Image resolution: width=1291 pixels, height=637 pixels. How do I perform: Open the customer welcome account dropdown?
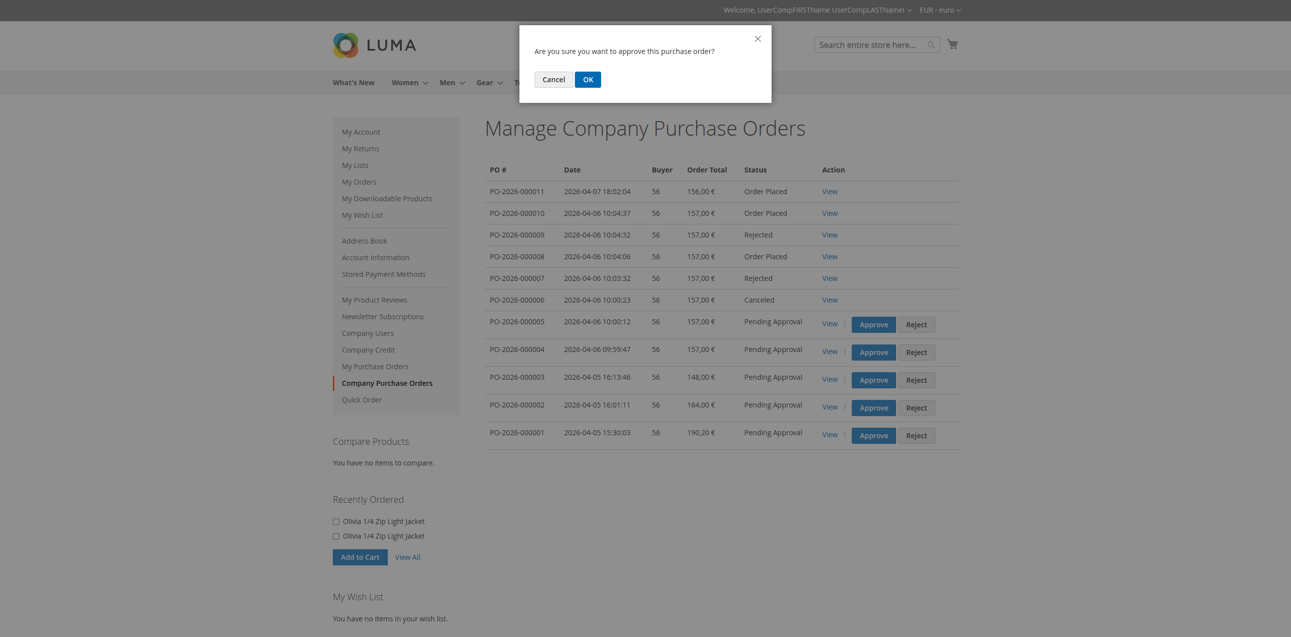(817, 10)
